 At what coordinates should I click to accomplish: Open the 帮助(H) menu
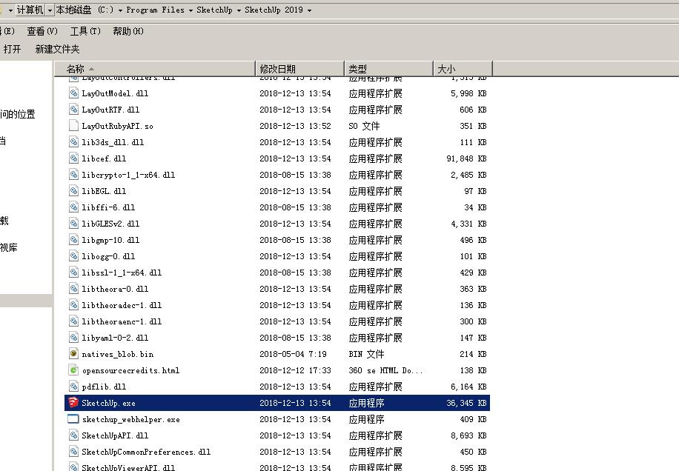tap(127, 31)
